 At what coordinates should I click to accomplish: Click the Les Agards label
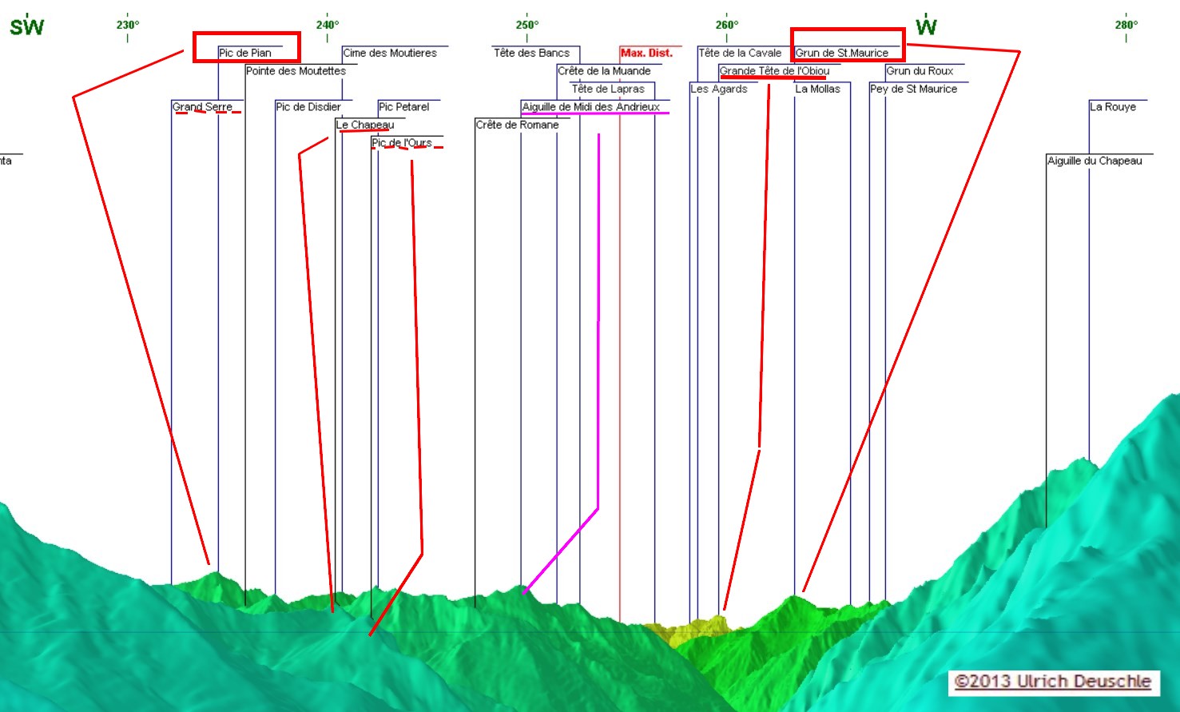[x=719, y=89]
